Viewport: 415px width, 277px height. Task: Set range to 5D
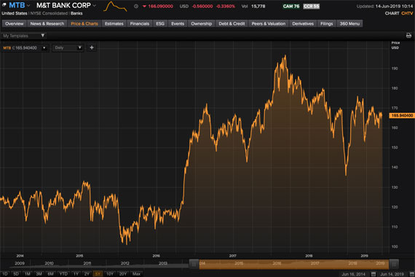click(x=16, y=274)
